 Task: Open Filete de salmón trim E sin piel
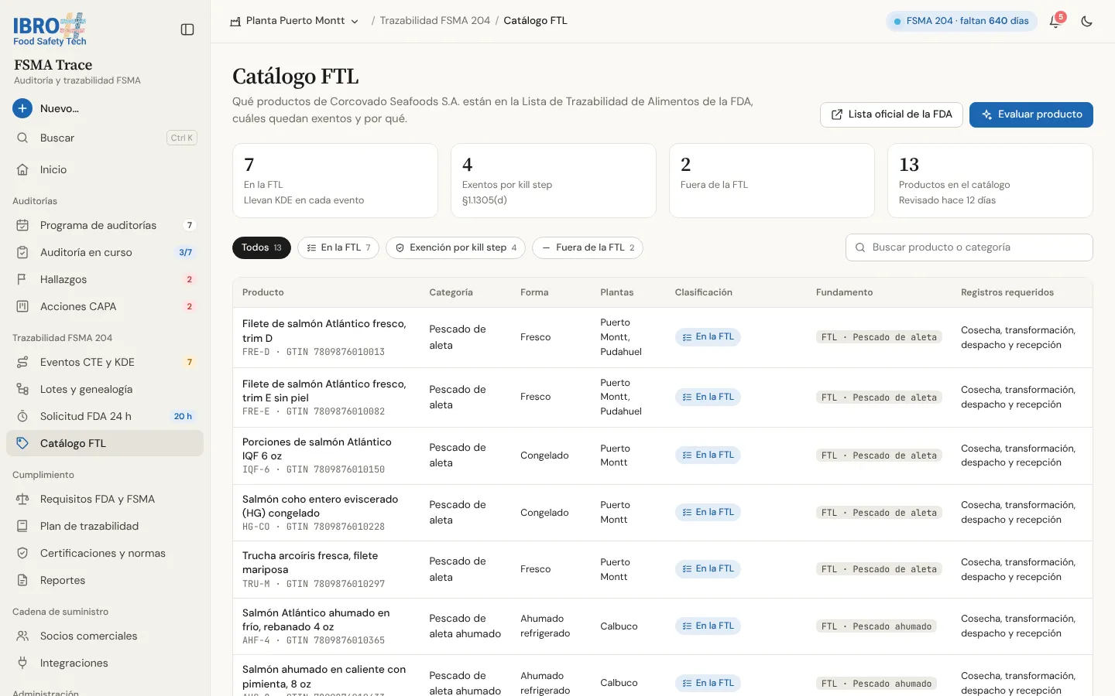[663, 397]
